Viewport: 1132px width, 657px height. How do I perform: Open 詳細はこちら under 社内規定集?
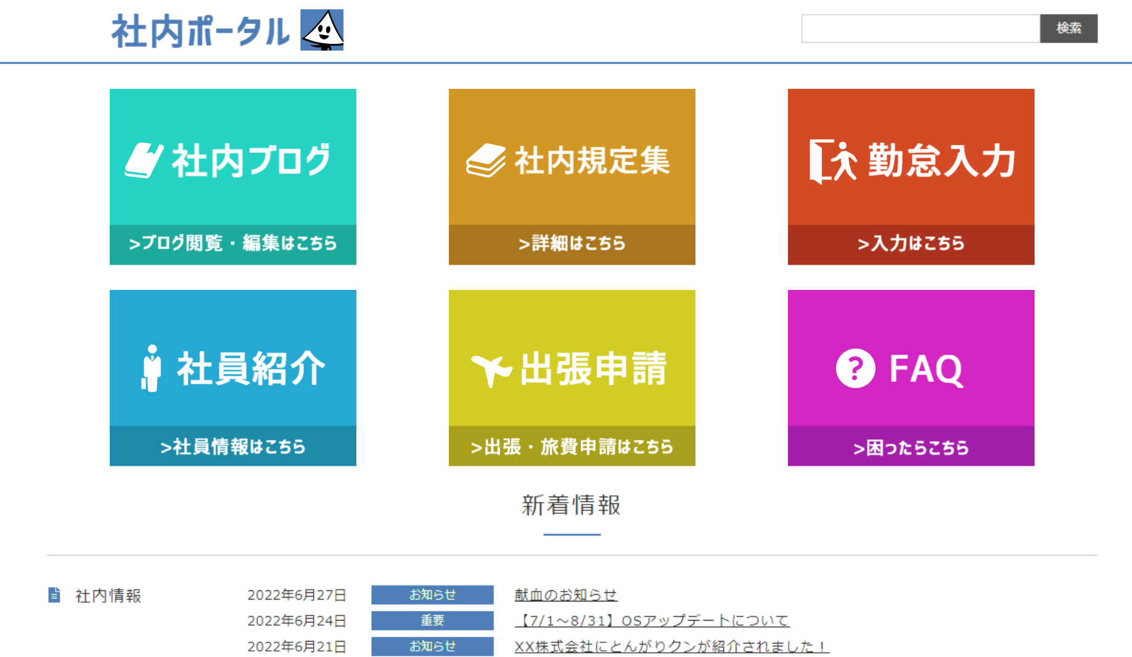click(x=572, y=244)
